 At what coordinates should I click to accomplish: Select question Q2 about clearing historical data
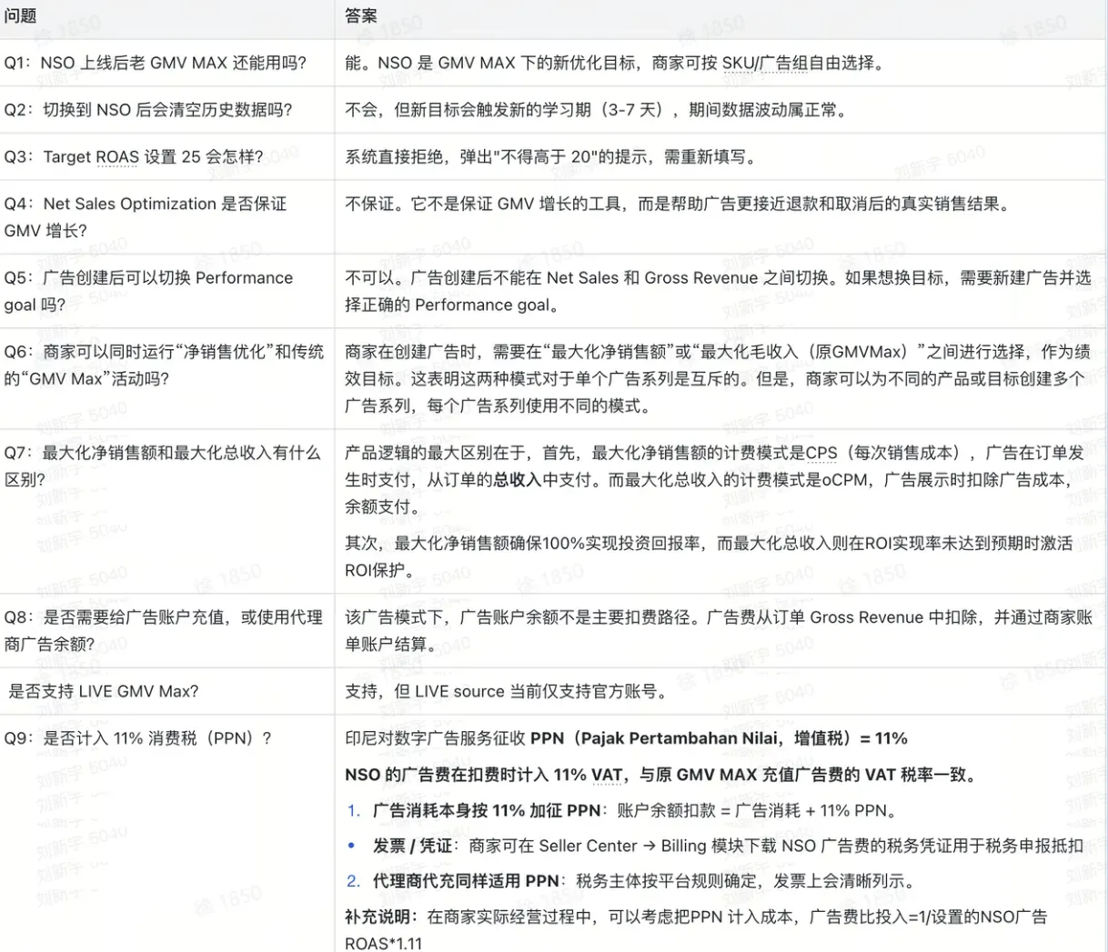click(148, 110)
